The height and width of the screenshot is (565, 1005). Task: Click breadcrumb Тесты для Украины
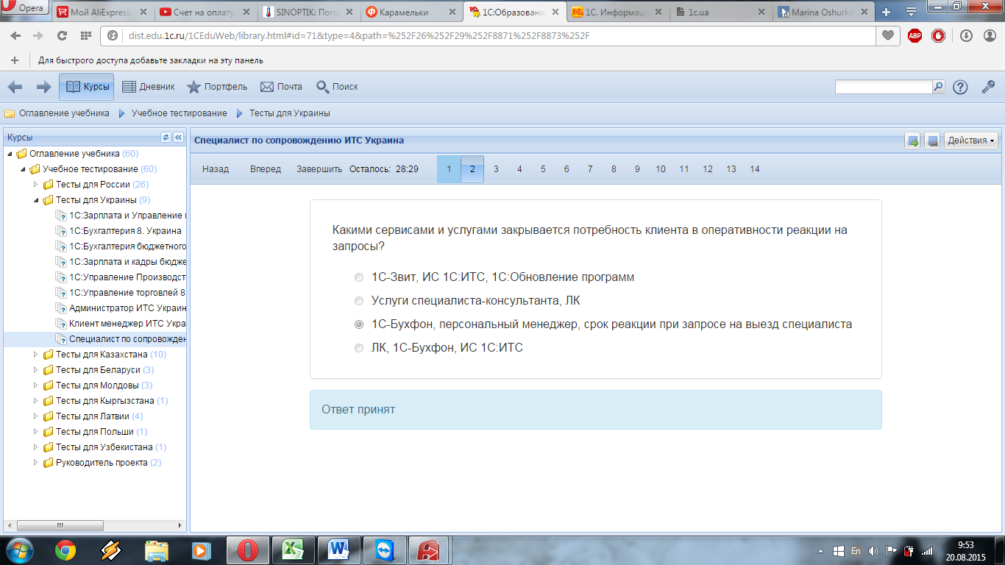(x=289, y=113)
